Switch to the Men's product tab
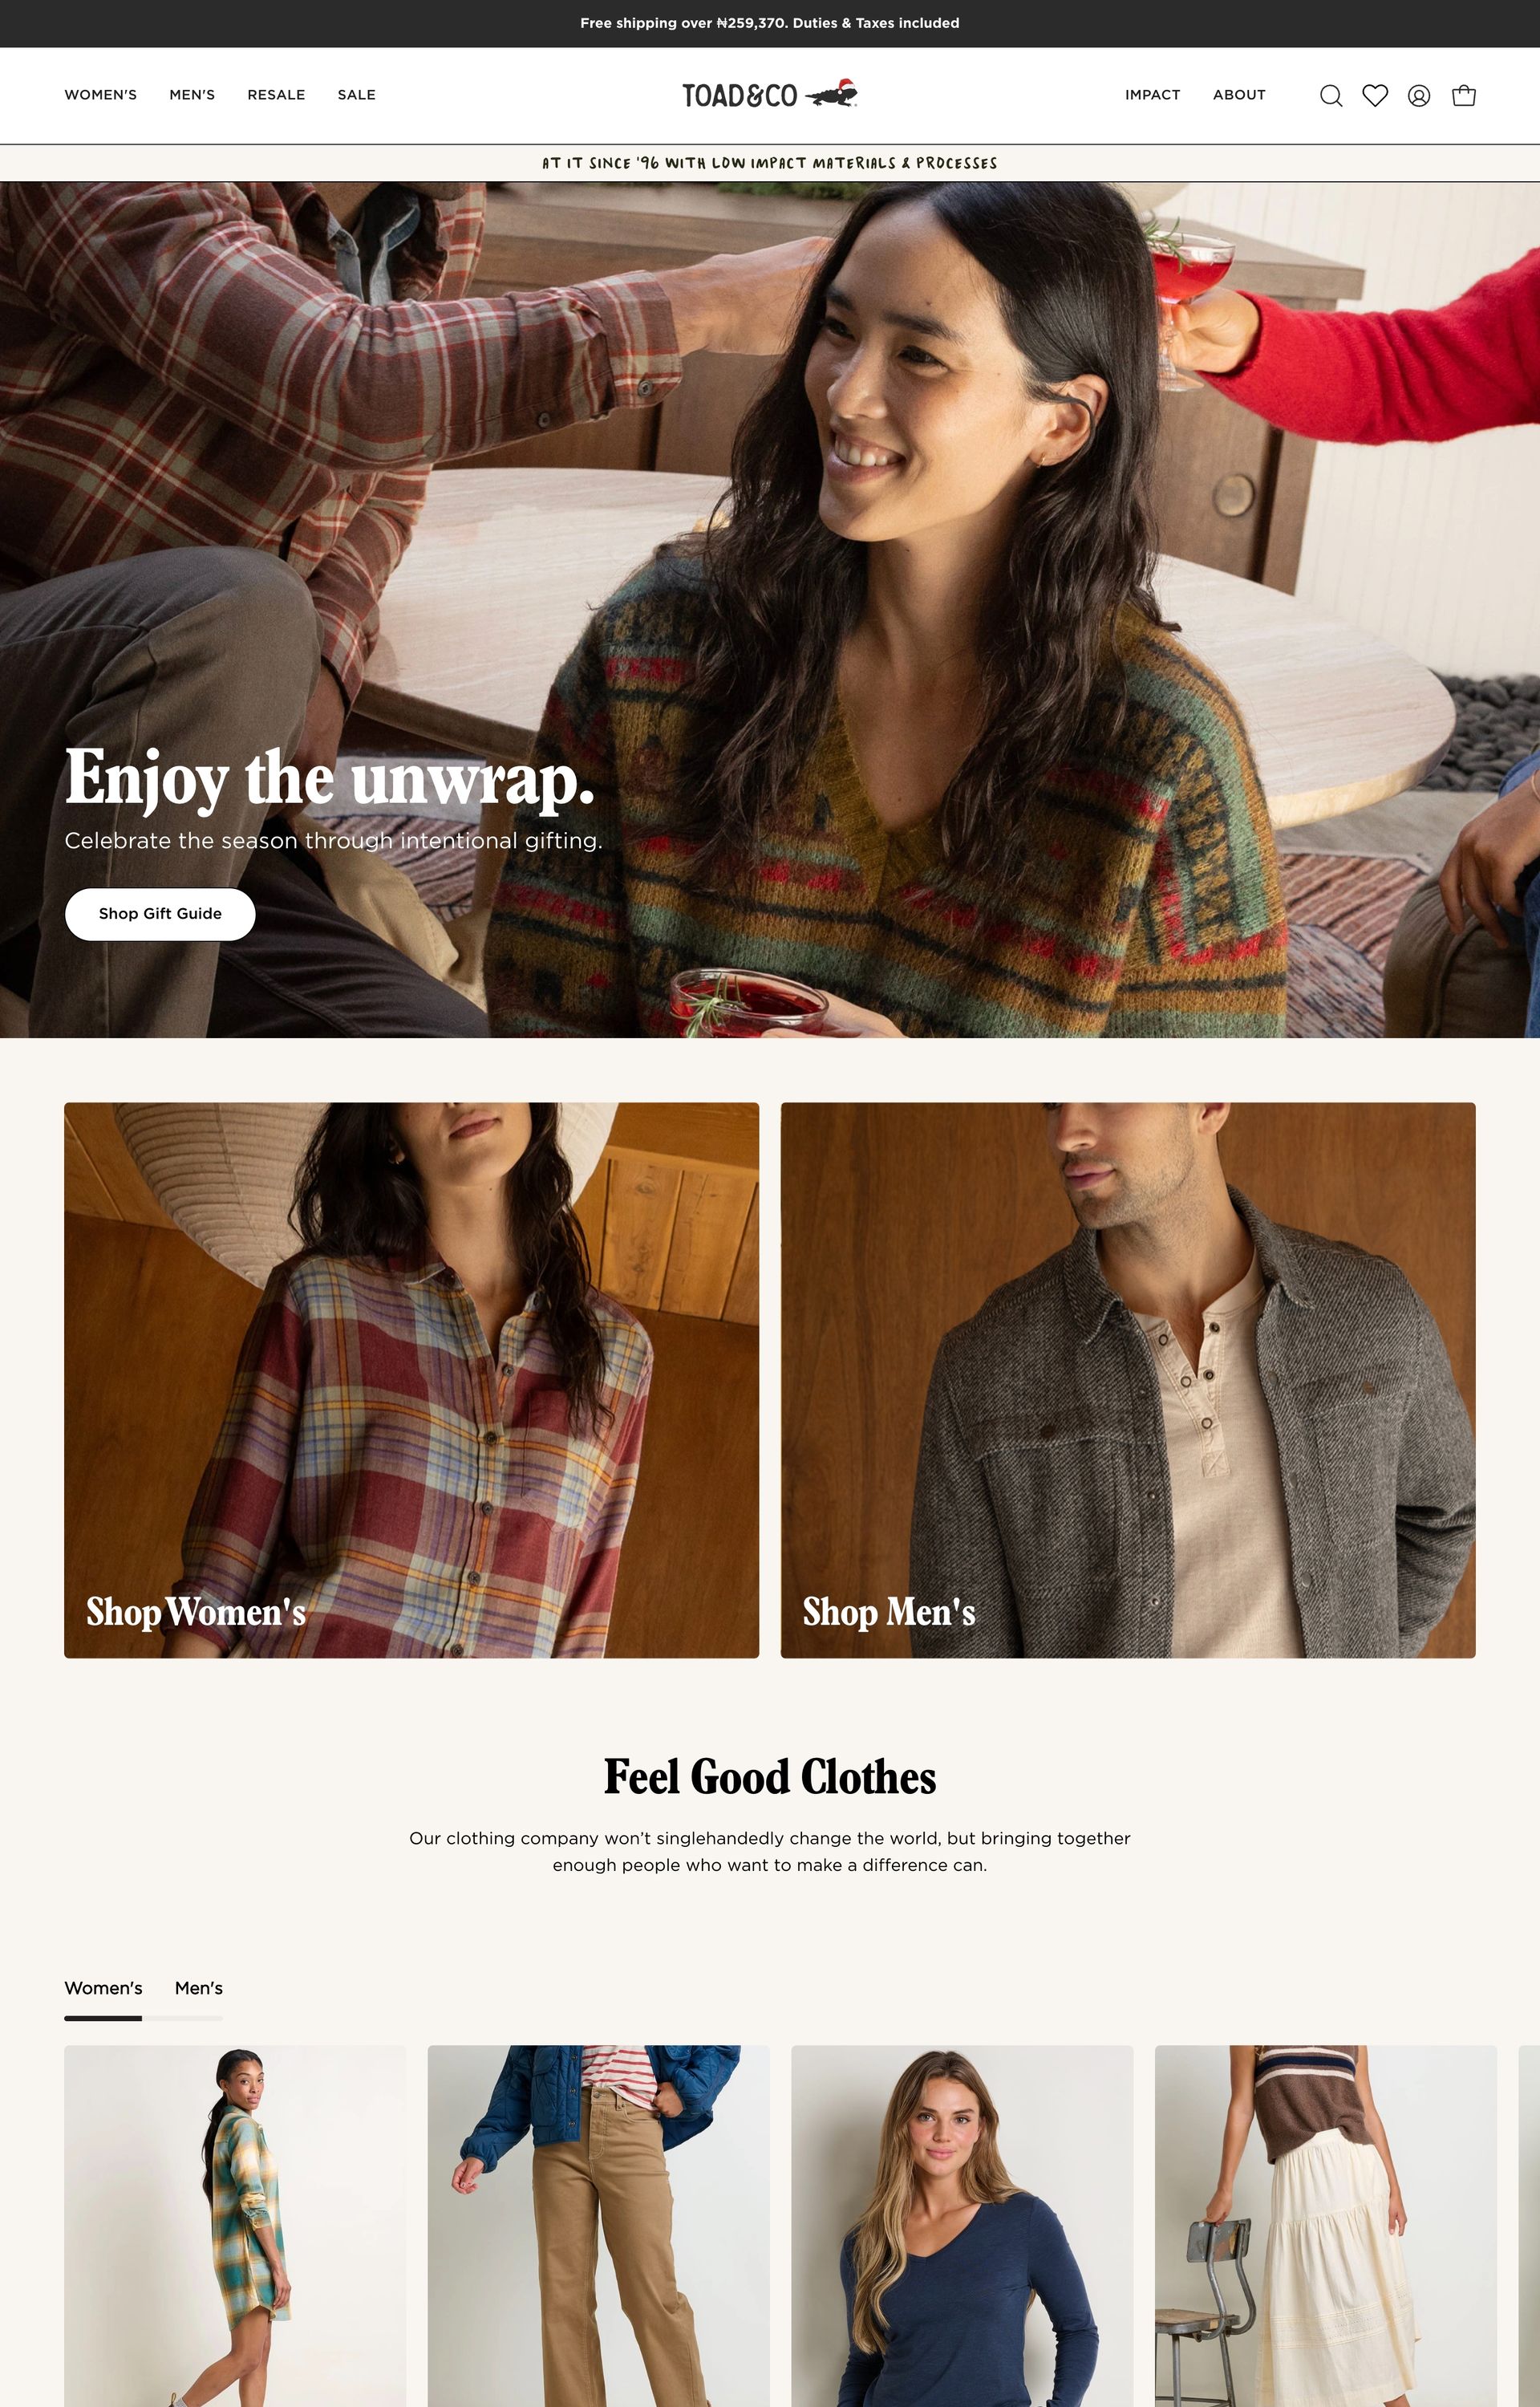Image resolution: width=1540 pixels, height=2407 pixels. (x=199, y=1988)
